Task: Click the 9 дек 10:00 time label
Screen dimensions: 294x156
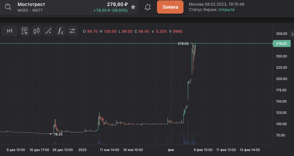Action: click(16, 150)
